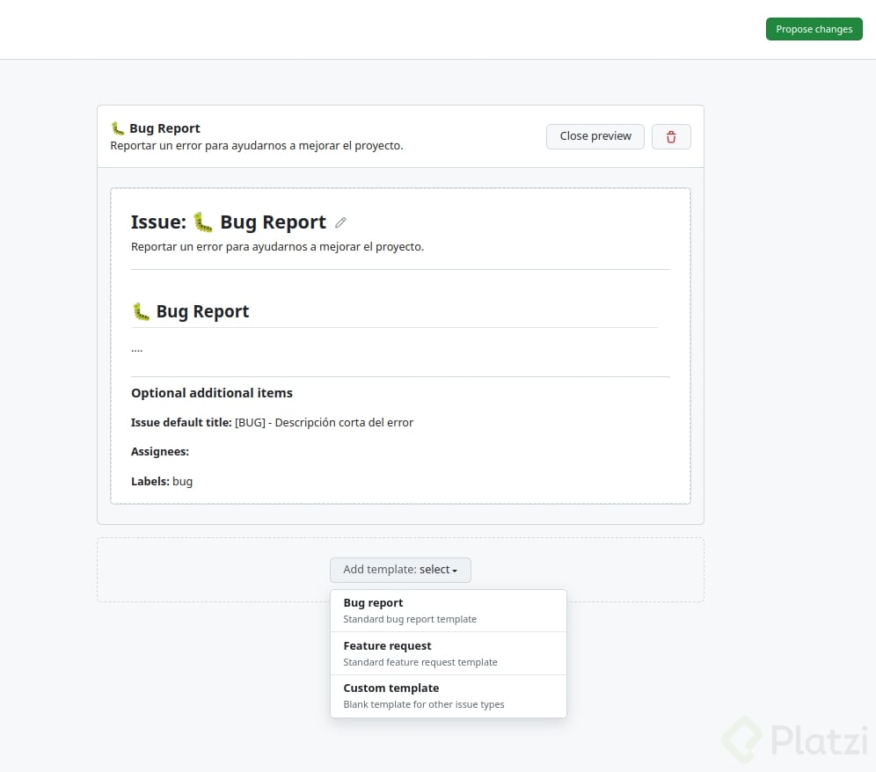The image size is (876, 772).
Task: Click the Optional additional items heading
Action: pyautogui.click(x=212, y=393)
